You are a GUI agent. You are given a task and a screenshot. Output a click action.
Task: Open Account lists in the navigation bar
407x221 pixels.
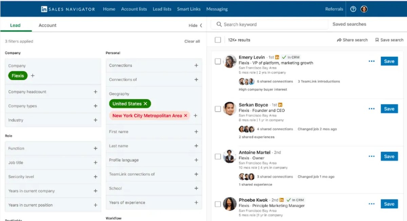coord(134,9)
